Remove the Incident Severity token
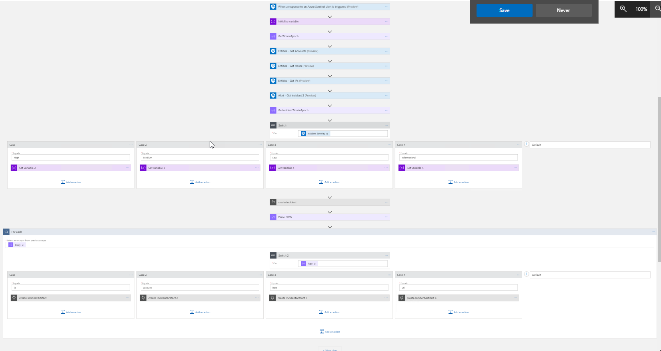The image size is (661, 351). (x=327, y=134)
